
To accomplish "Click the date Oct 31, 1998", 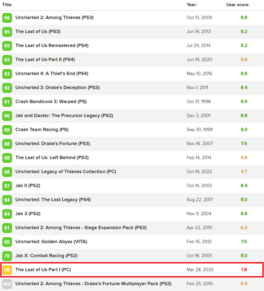I will pyautogui.click(x=199, y=102).
